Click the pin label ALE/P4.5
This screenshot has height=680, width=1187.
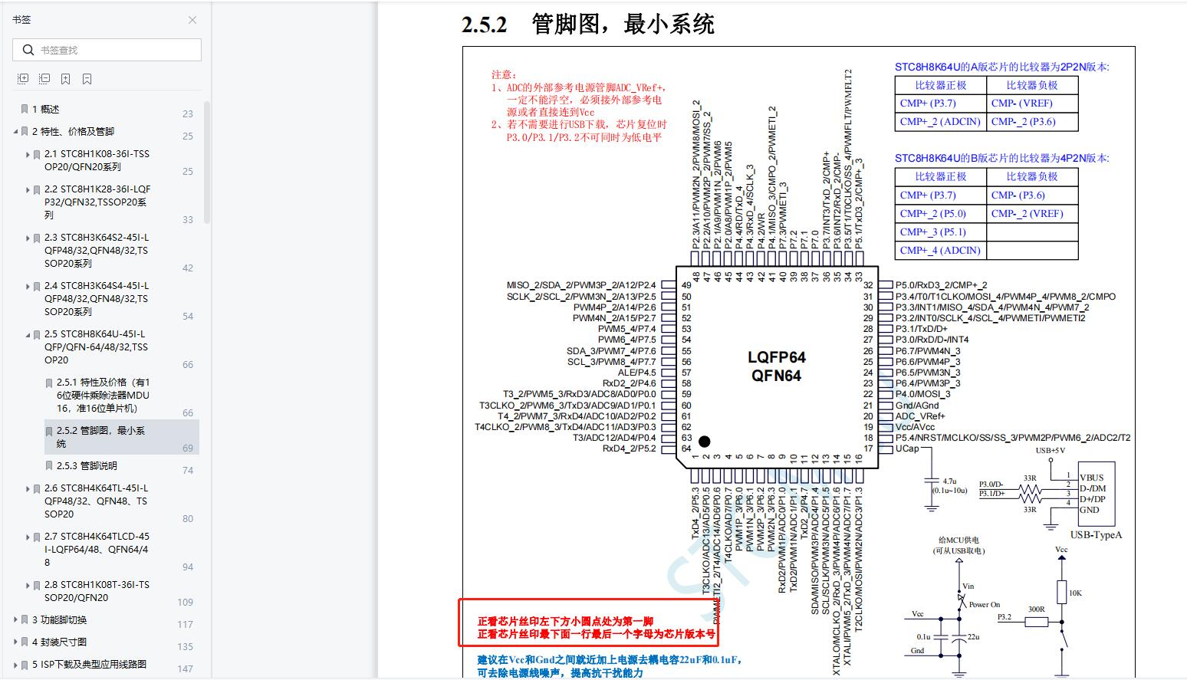637,373
